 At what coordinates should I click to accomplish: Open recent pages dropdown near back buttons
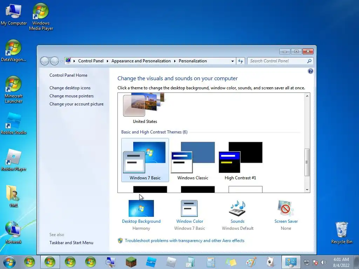[x=62, y=61]
